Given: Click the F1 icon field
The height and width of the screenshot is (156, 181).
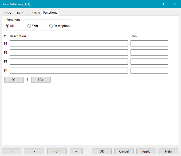Looking at the screenshot, I should 149,44.
